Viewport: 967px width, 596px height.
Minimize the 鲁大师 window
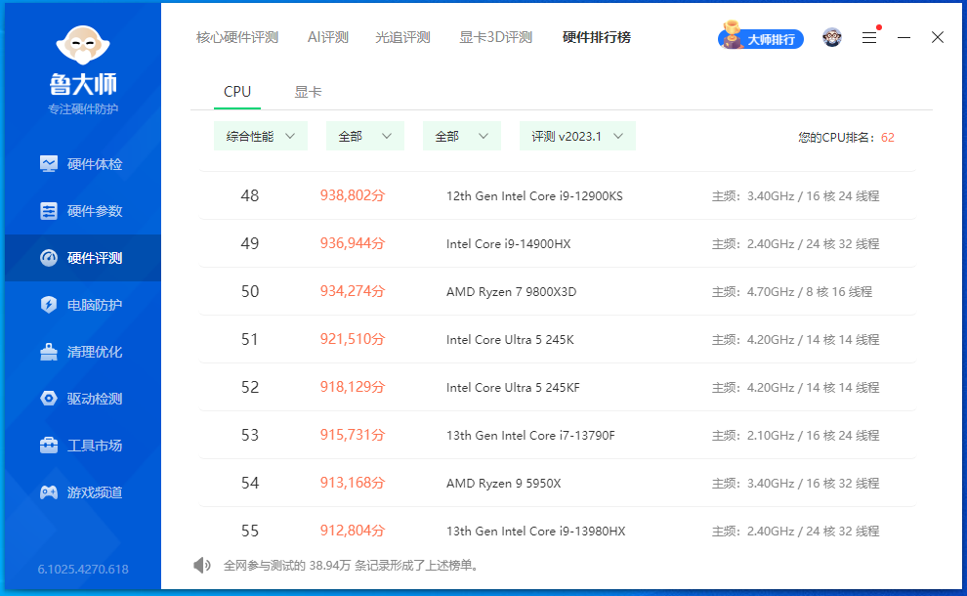tap(904, 38)
